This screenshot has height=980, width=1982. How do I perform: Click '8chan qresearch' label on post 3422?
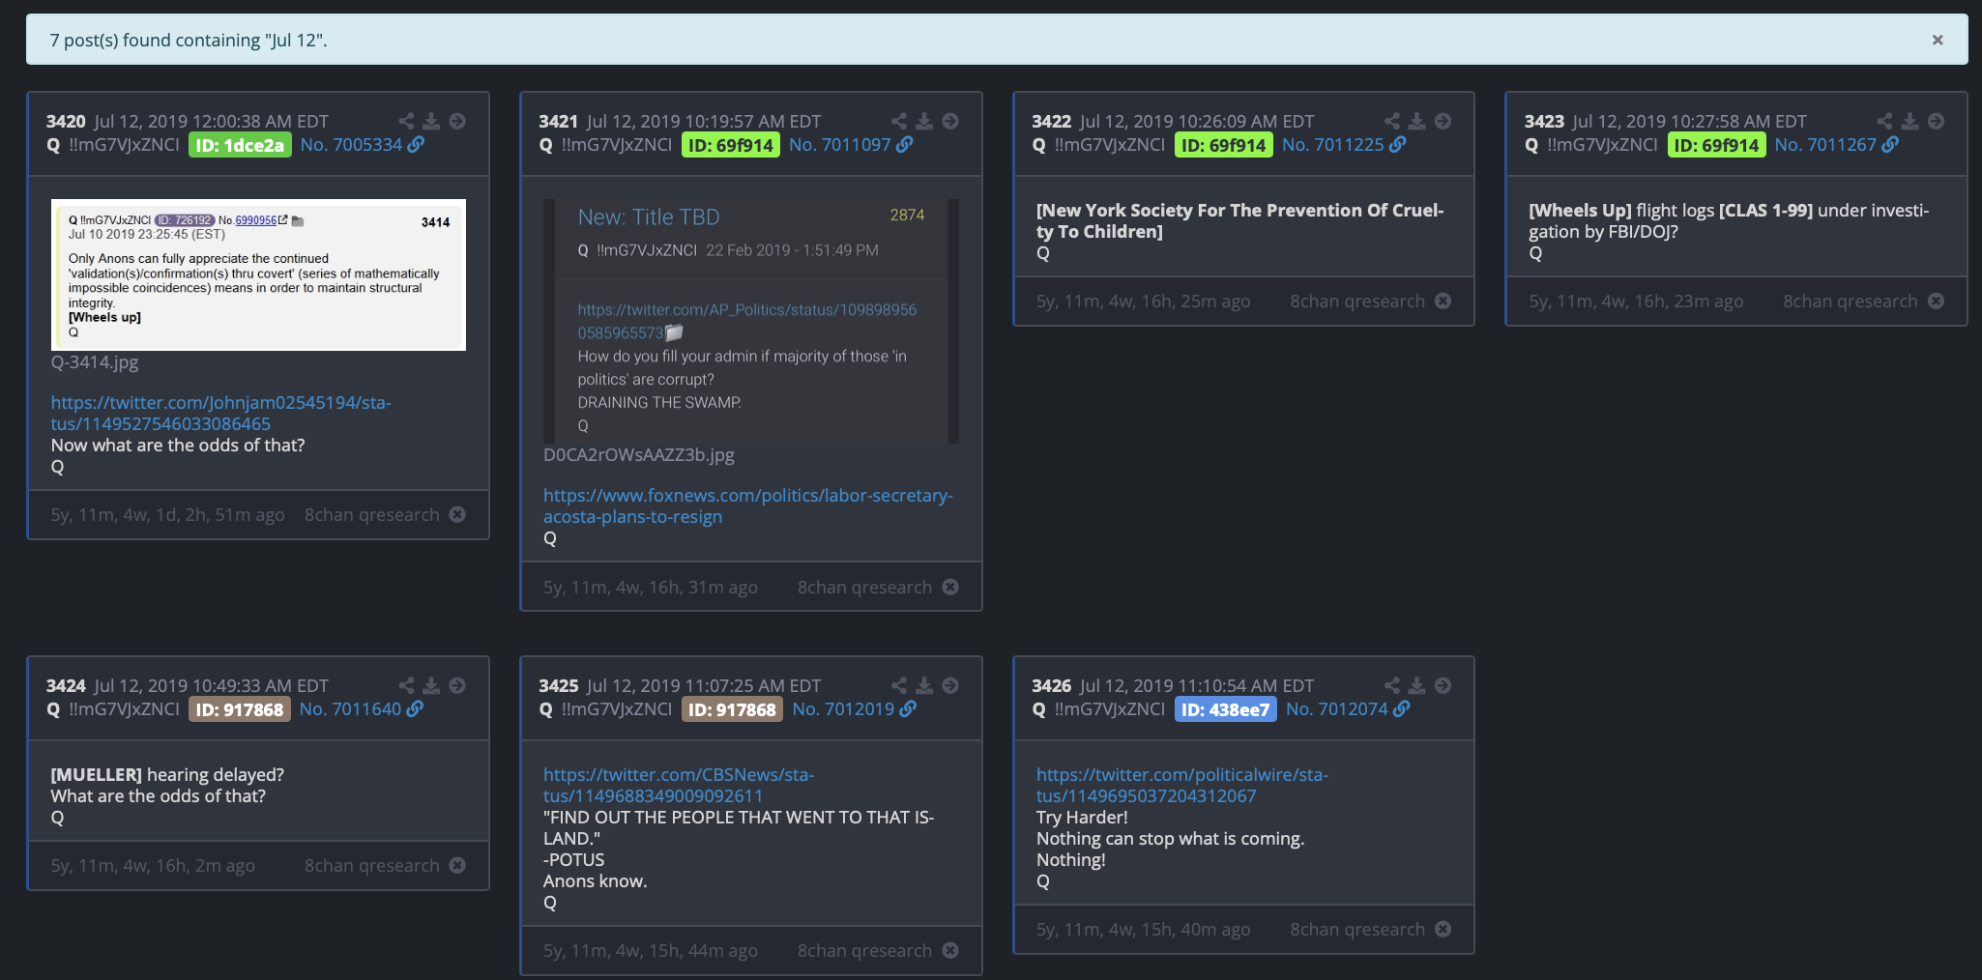pyautogui.click(x=1357, y=301)
